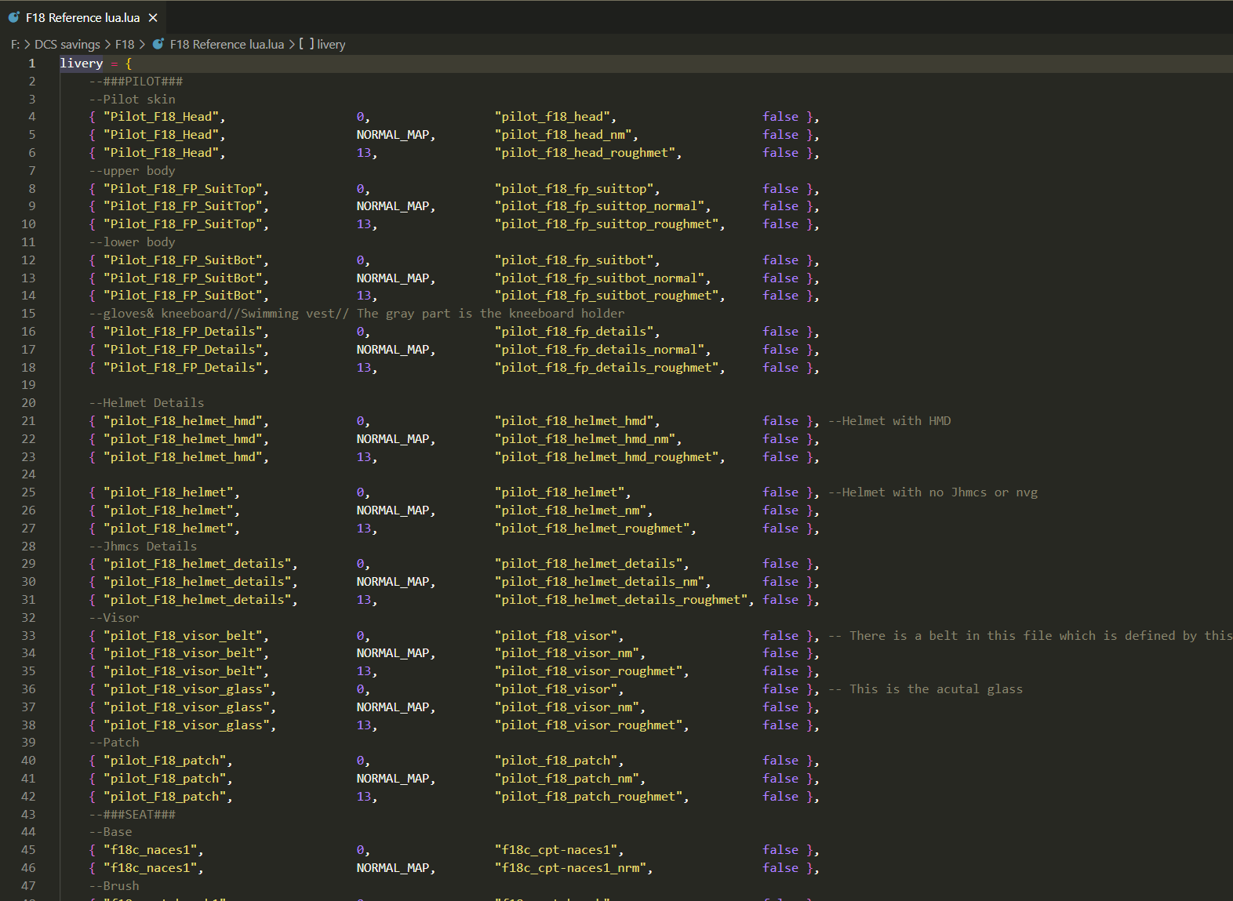Image resolution: width=1233 pixels, height=901 pixels.
Task: Click the Lua file icon in the editor tab
Action: pos(14,17)
